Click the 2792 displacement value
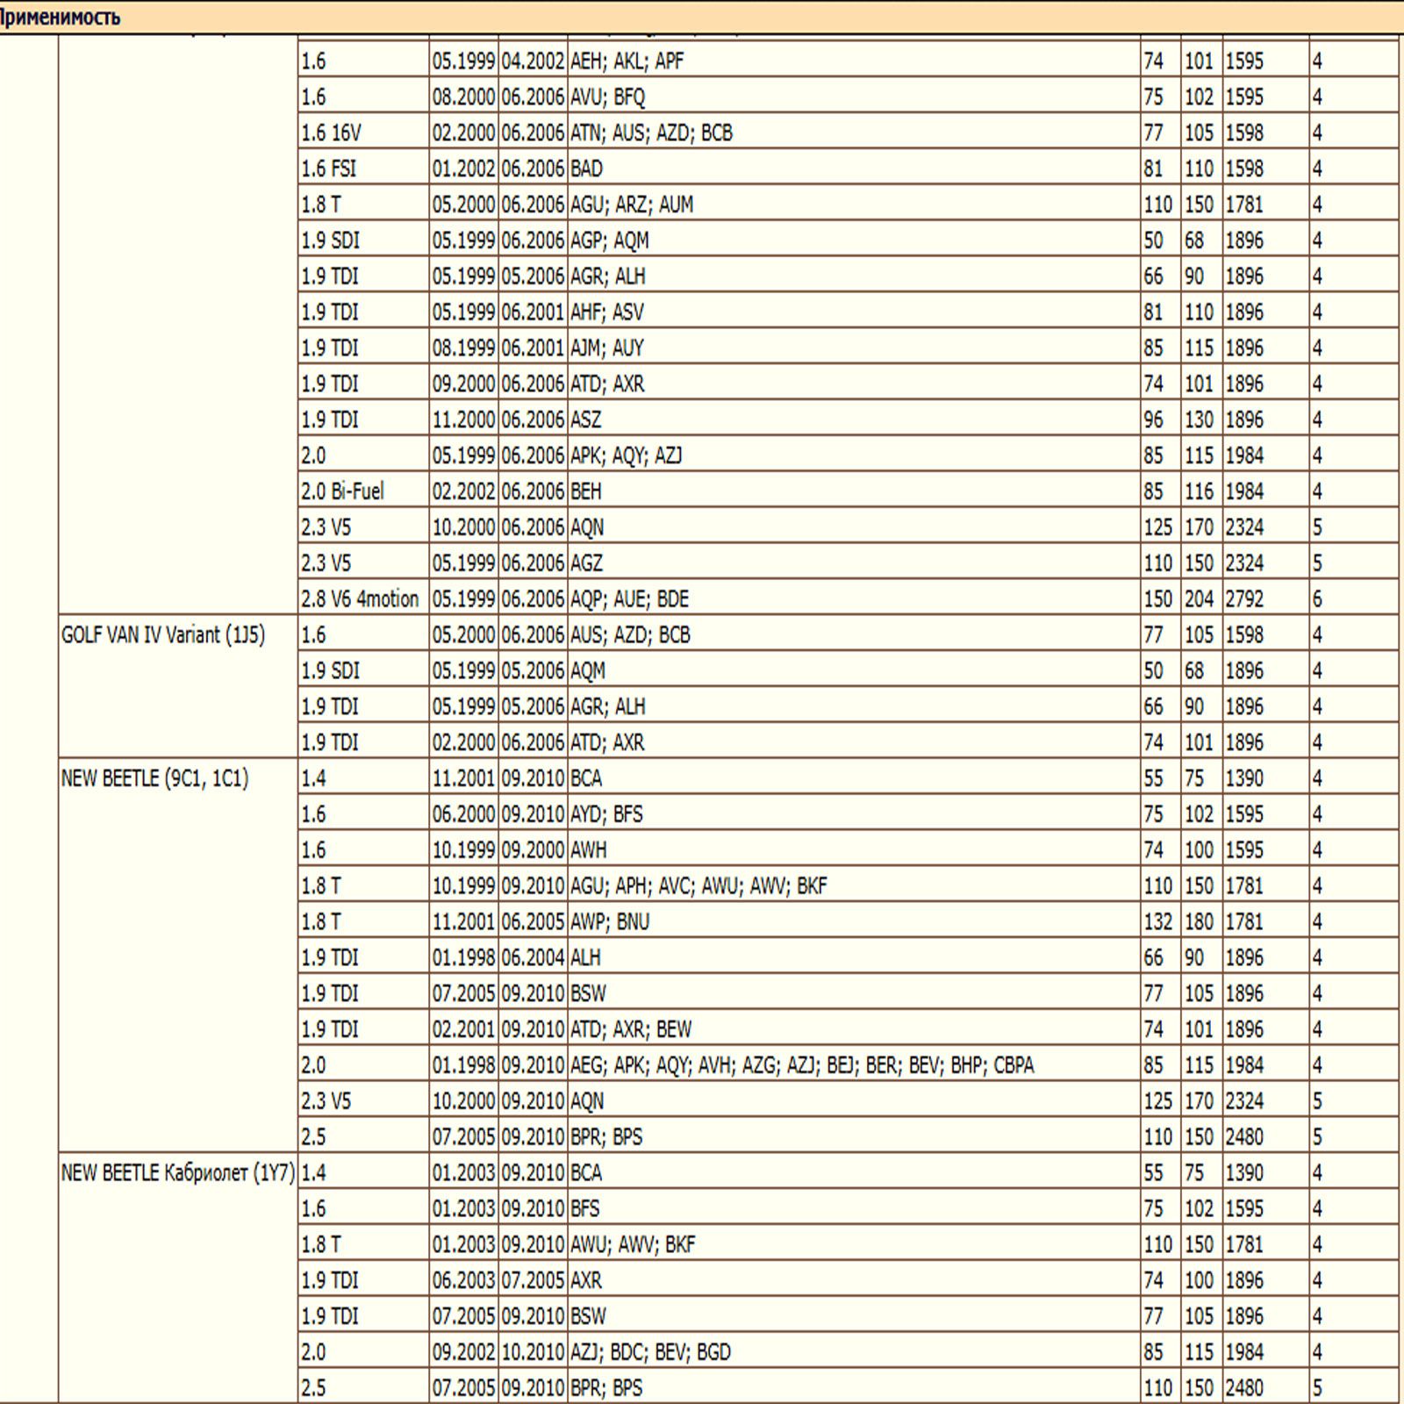Viewport: 1404px width, 1404px height. click(1244, 599)
